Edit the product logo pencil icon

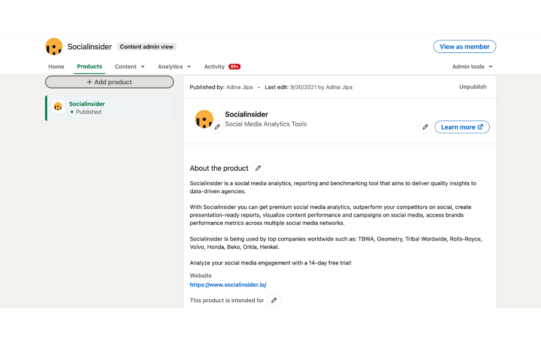click(217, 127)
